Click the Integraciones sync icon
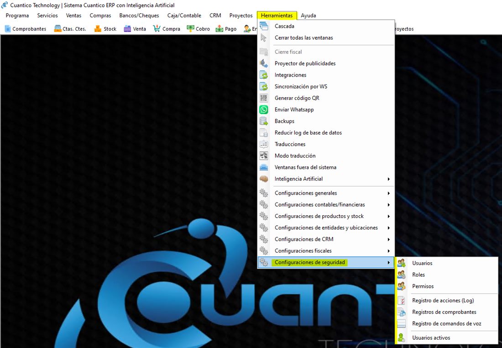This screenshot has height=348, width=502. pos(264,75)
